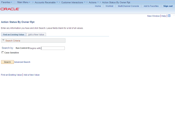This screenshot has width=175, height=131.
Task: Click bottom Add a New Value link
Action: [x=31, y=75]
